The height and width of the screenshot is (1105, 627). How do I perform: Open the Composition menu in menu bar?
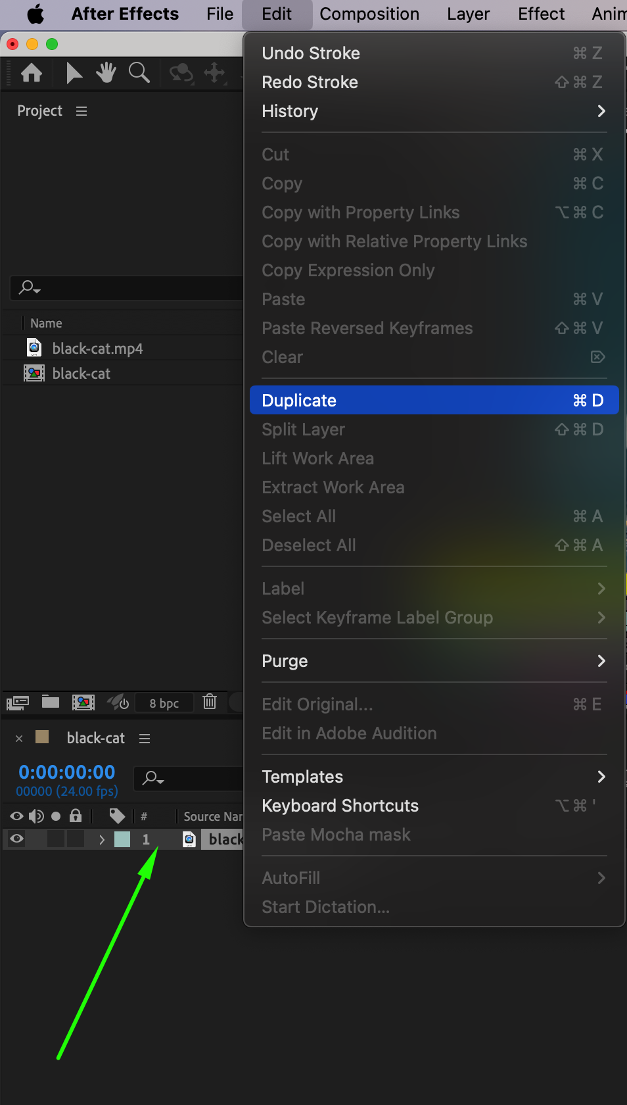(369, 14)
